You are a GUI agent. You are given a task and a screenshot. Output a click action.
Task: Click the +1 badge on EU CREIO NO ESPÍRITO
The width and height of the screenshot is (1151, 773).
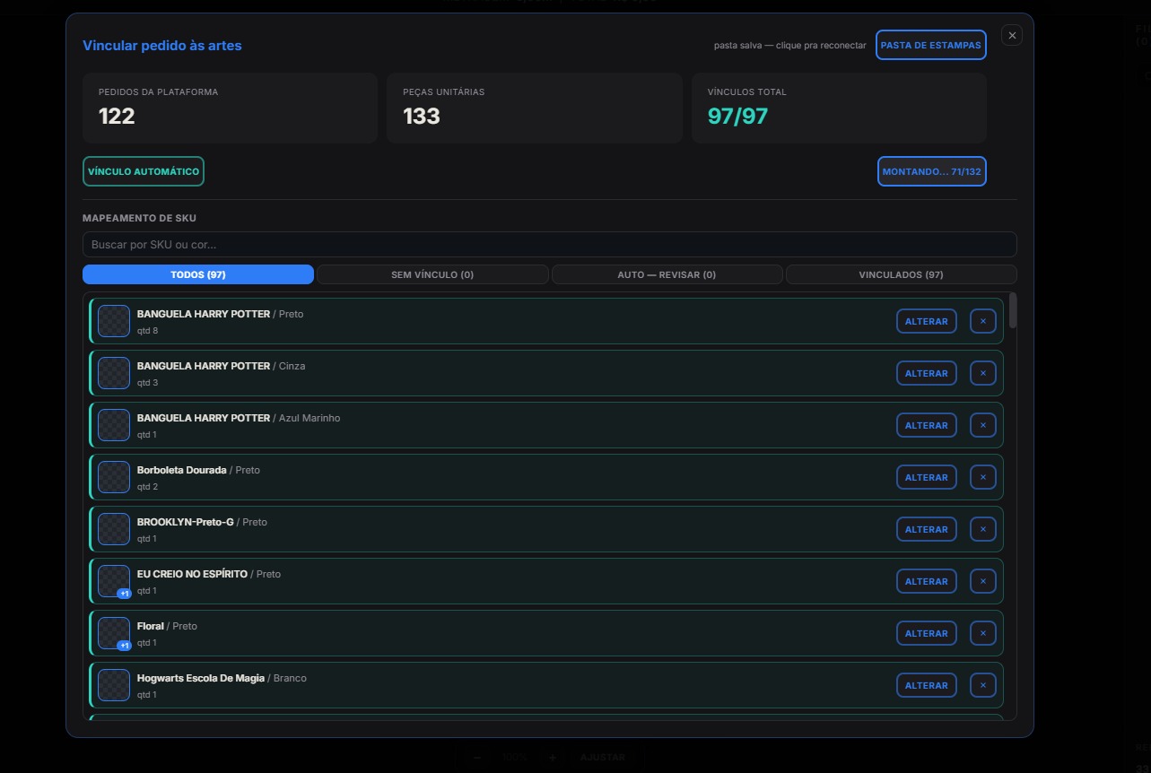tap(125, 594)
